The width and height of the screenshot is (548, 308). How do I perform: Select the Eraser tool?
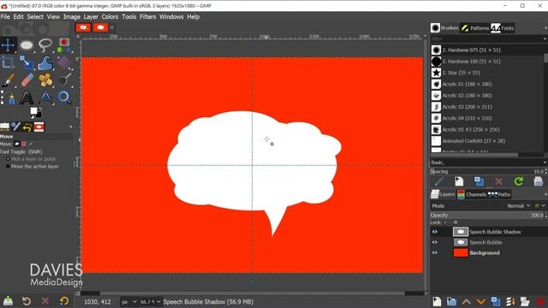[27, 80]
